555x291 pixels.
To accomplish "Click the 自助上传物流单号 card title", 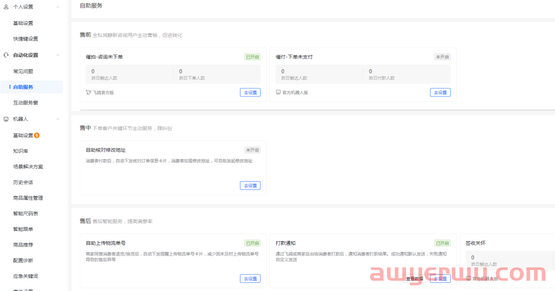I will tap(106, 243).
